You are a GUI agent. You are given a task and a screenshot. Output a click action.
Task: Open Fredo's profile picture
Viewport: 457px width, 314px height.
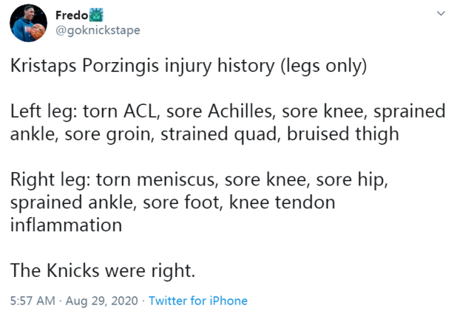(29, 23)
